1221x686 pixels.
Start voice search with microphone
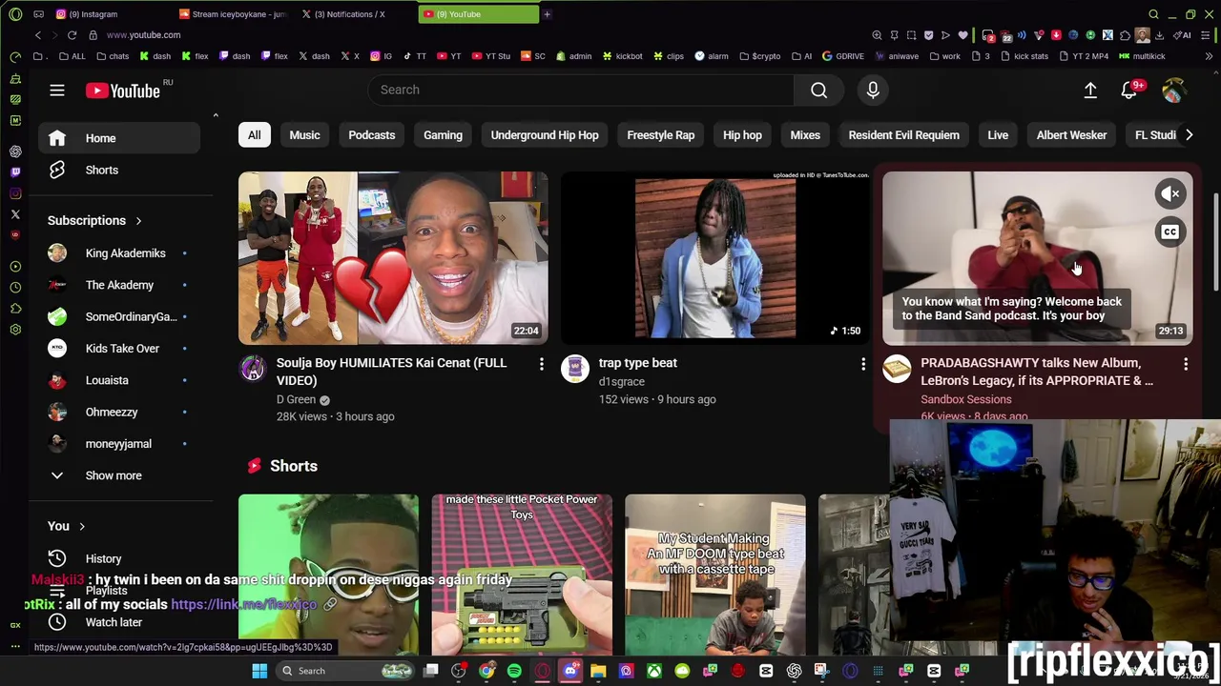click(x=873, y=90)
